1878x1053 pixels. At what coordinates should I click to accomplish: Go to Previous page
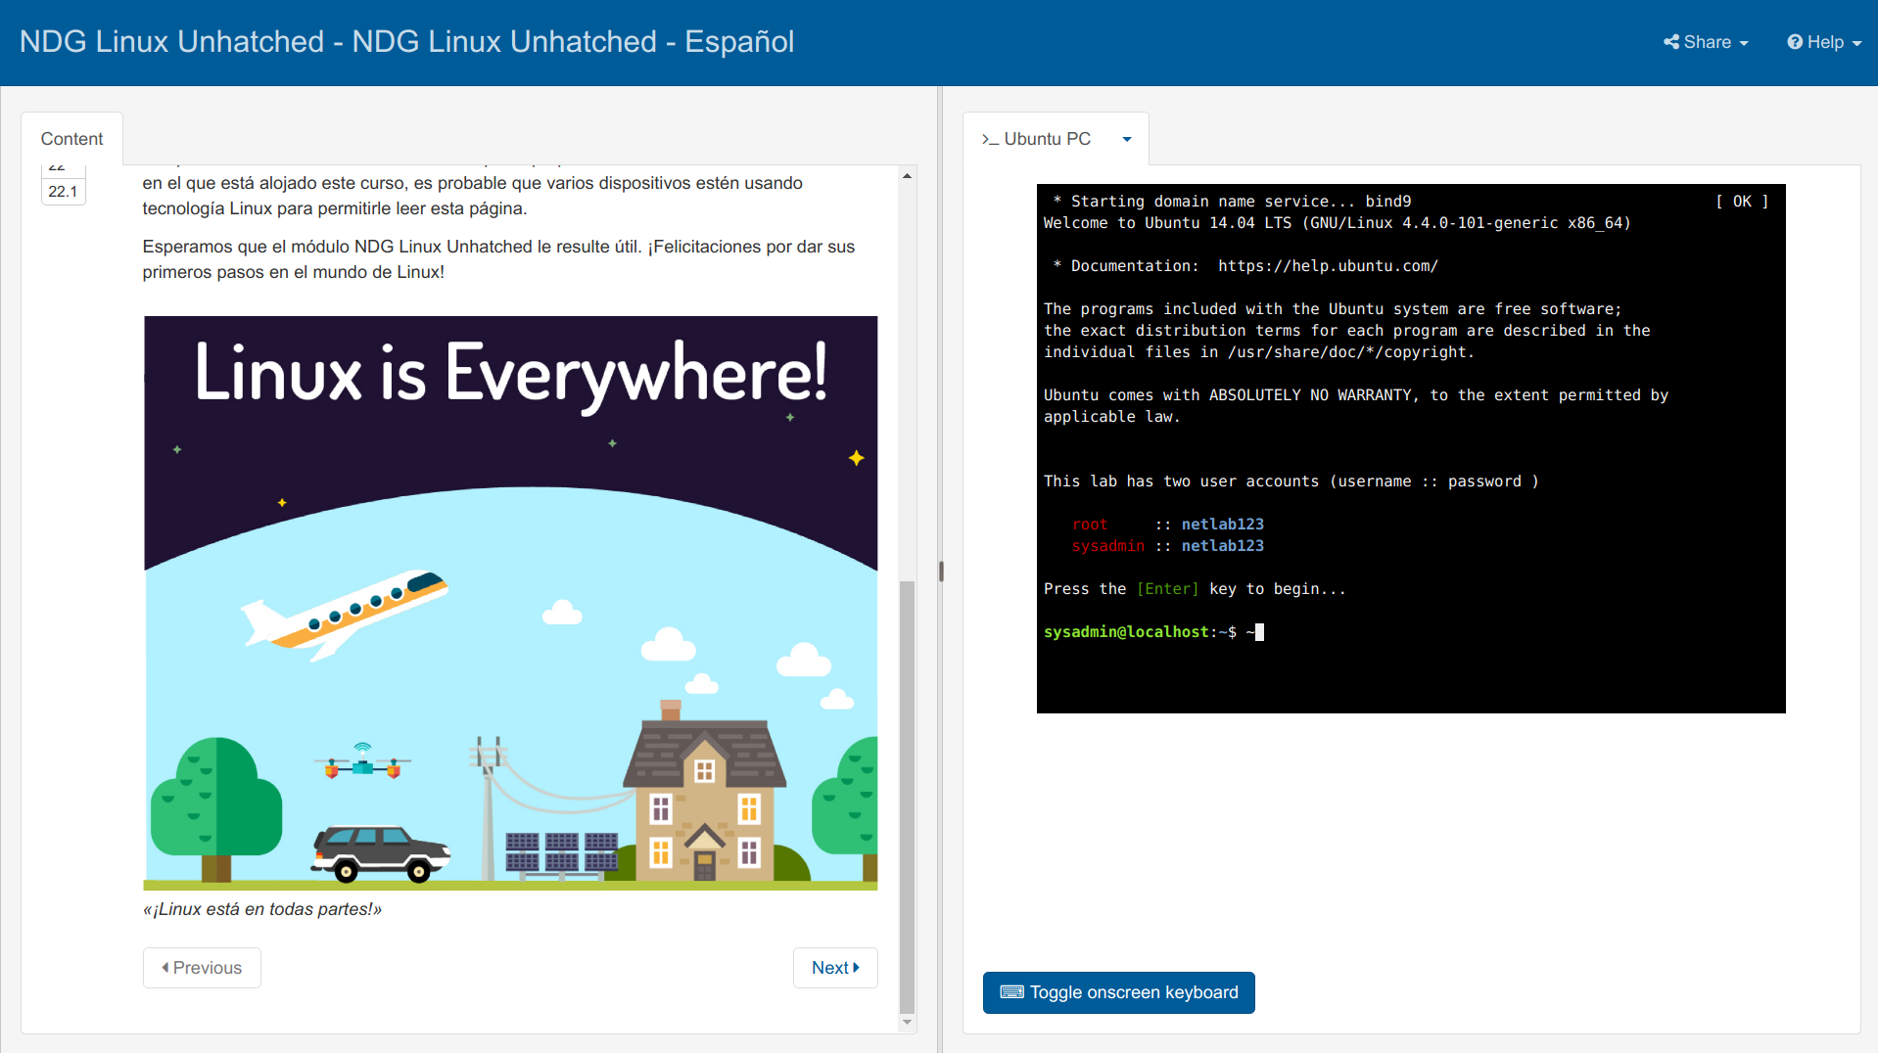(x=202, y=968)
